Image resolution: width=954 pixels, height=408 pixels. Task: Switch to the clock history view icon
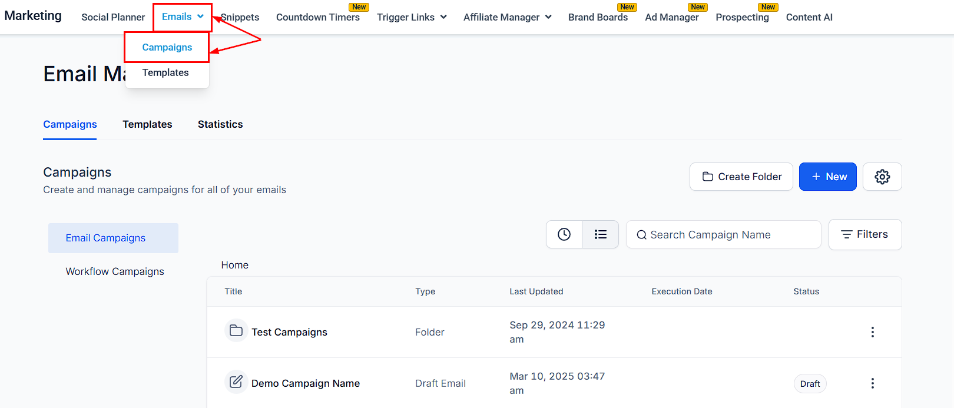pos(564,234)
